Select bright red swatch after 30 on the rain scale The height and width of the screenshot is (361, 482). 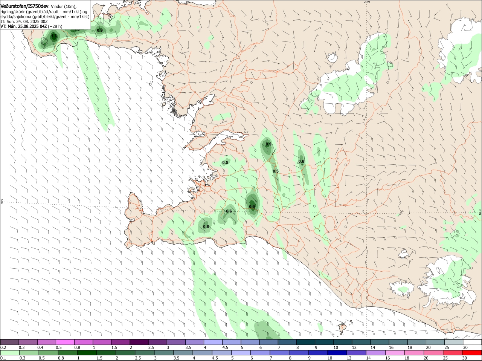(473, 353)
